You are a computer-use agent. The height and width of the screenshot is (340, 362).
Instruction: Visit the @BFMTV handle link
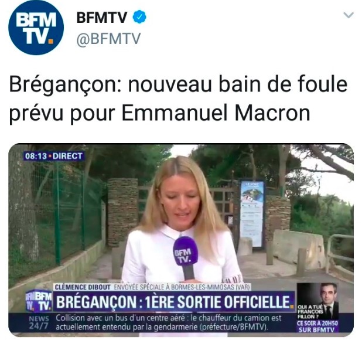coord(108,38)
